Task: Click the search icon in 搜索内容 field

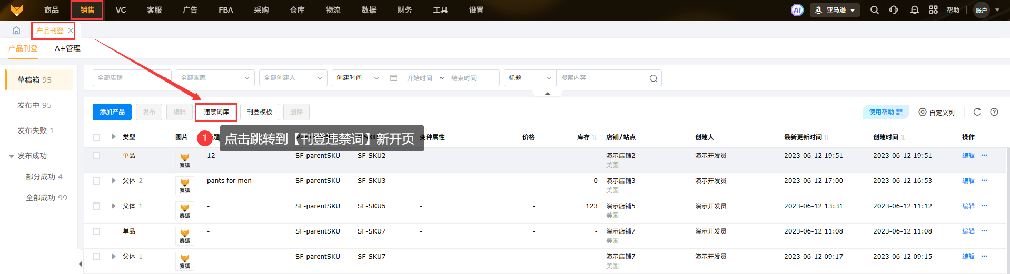Action: (653, 78)
